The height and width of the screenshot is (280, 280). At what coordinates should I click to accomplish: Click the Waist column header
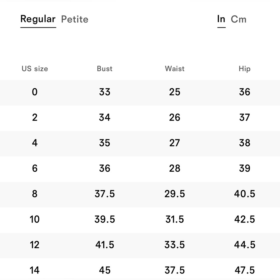coord(175,69)
